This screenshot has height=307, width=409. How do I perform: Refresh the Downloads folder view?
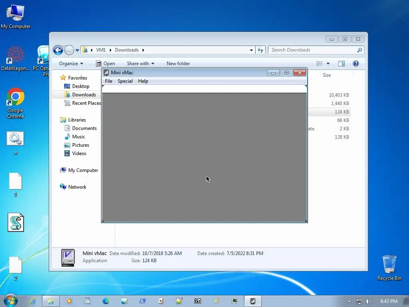(x=260, y=50)
